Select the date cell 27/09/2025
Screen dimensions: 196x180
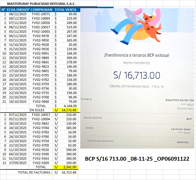coord(18,163)
